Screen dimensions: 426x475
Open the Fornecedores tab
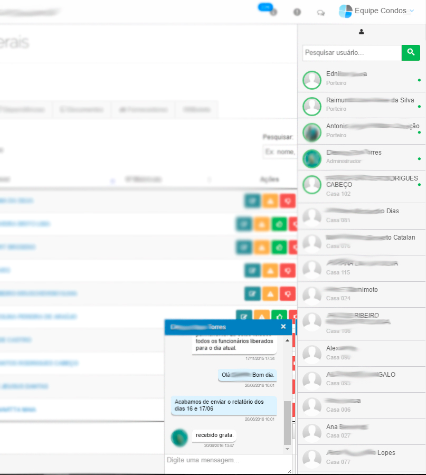click(144, 110)
